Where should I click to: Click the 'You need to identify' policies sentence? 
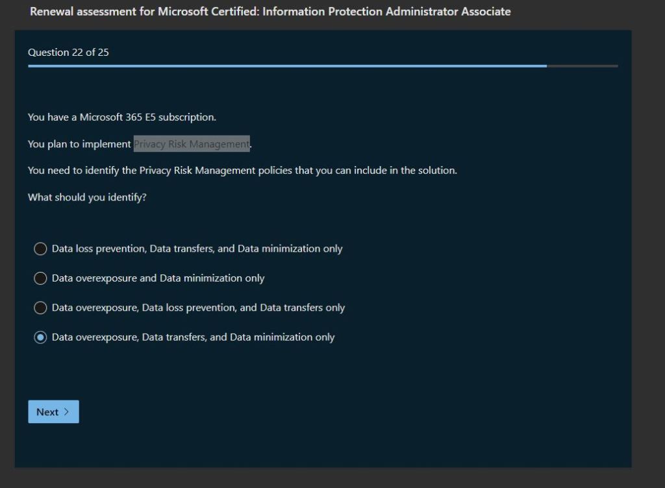(242, 171)
